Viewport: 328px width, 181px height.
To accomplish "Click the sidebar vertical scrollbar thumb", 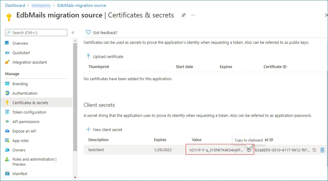I will [75, 97].
